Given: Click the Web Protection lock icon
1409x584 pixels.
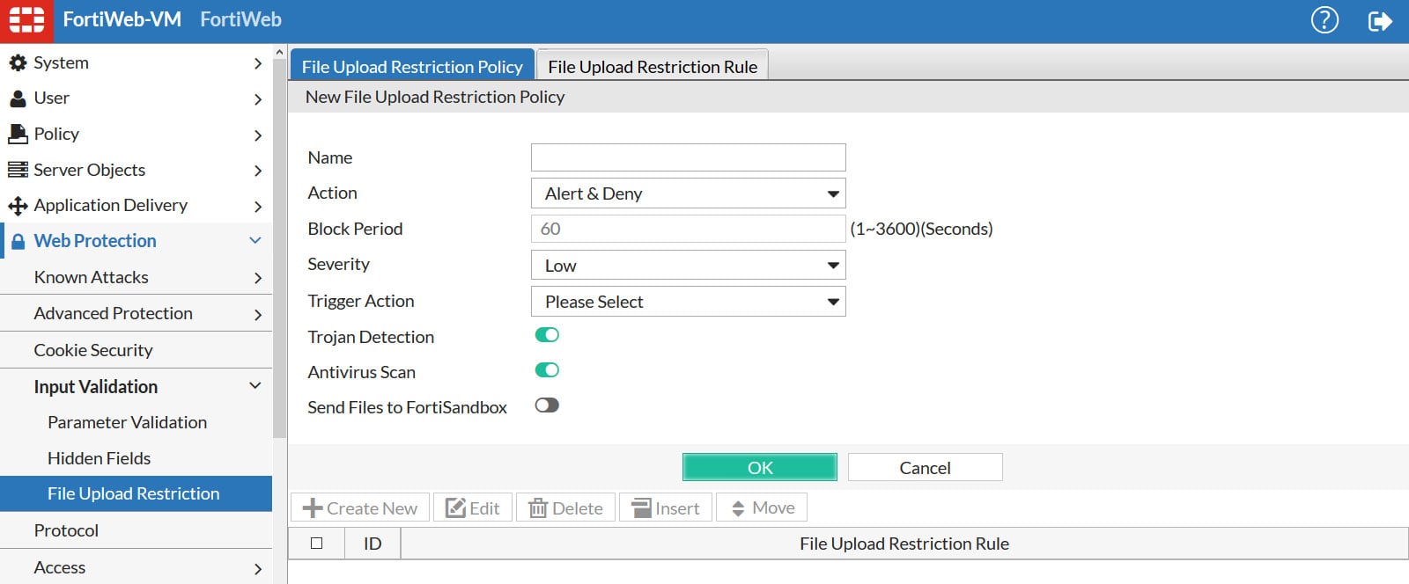Looking at the screenshot, I should pyautogui.click(x=18, y=241).
